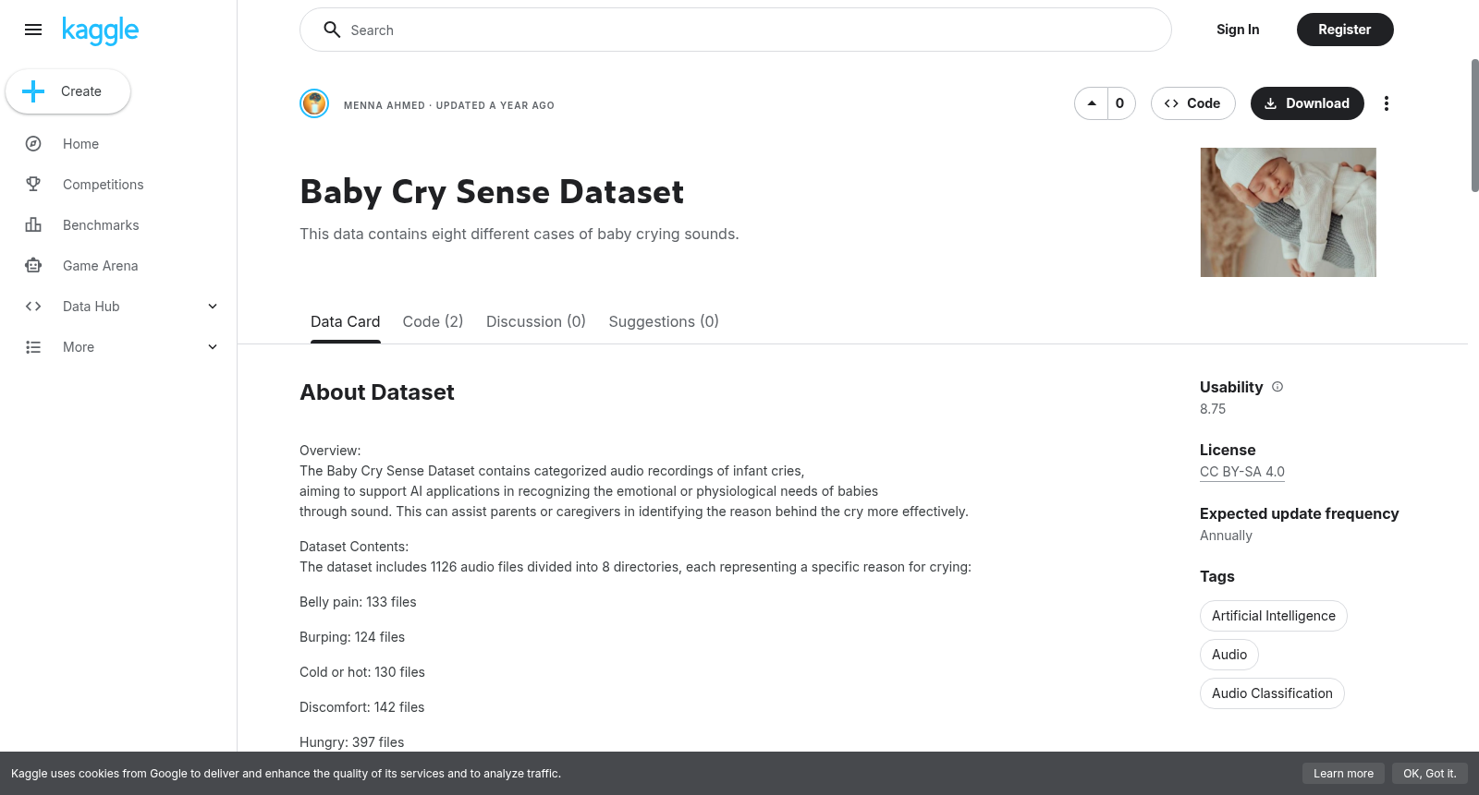Open Benchmarks via bar chart icon

click(x=33, y=225)
